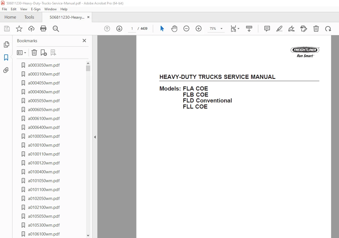This screenshot has width=339, height=238.
Task: Open bookmark a0102100wm.pdf
Action: [44, 207]
